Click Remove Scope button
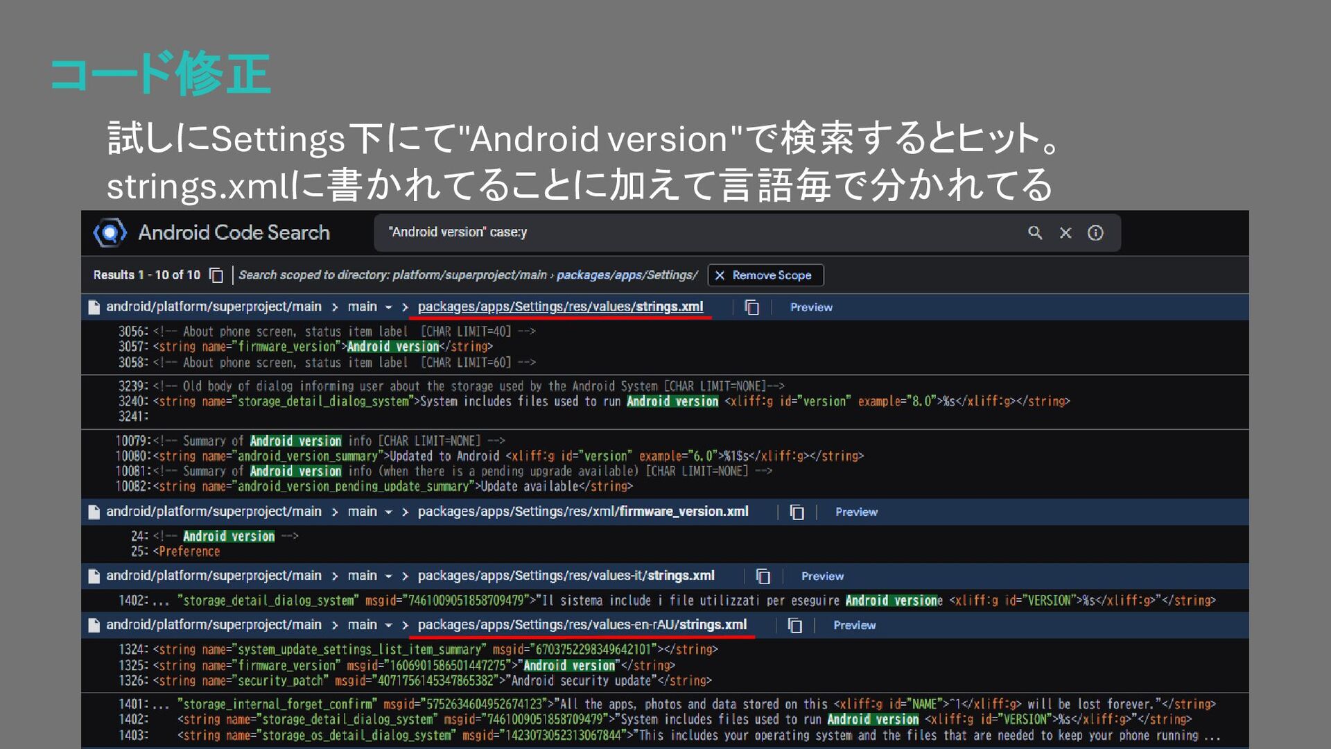 click(x=765, y=275)
